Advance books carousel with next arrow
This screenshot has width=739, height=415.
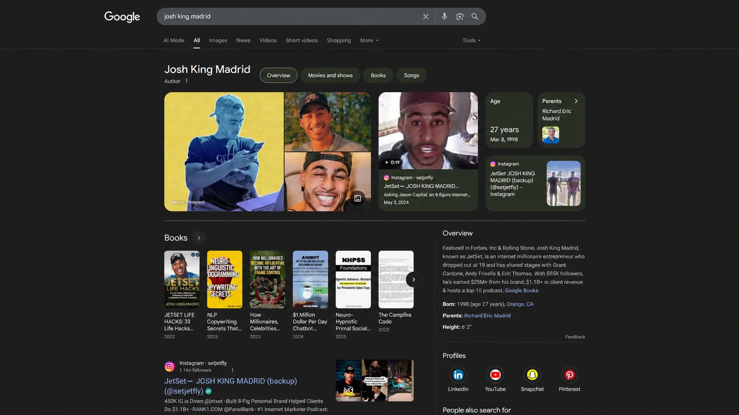click(413, 279)
